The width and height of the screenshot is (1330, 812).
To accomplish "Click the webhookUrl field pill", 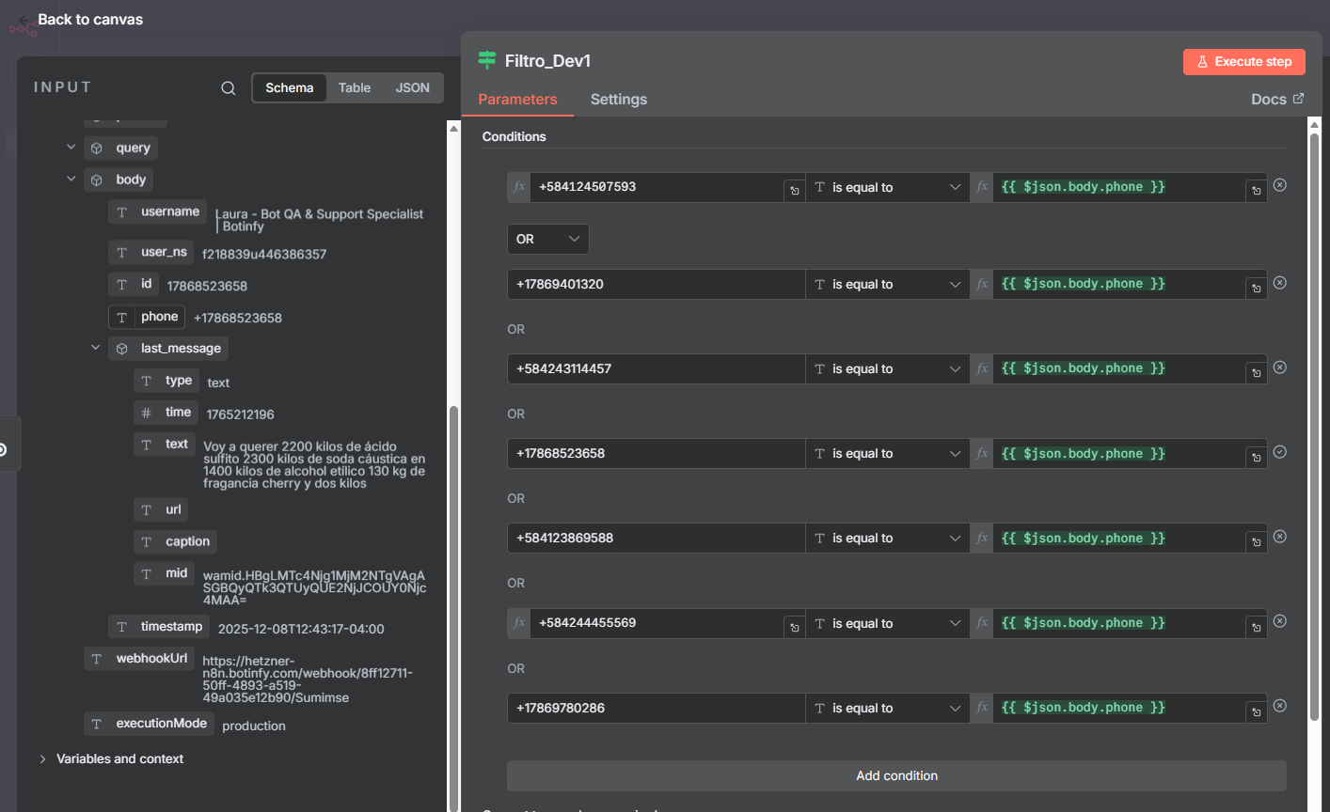I will pos(139,659).
